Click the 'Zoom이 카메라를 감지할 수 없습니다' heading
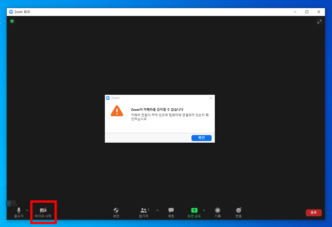The height and width of the screenshot is (227, 332). pyautogui.click(x=157, y=110)
